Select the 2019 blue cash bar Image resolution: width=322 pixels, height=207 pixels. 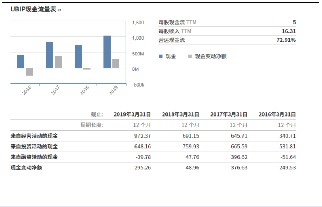coord(107,52)
